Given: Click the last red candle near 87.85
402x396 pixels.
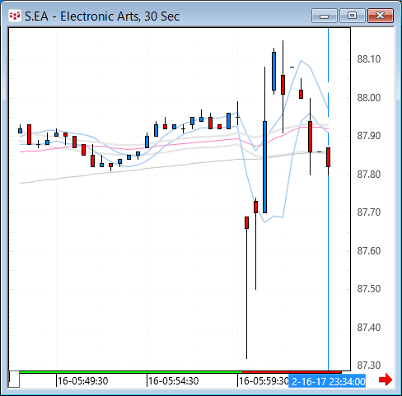Looking at the screenshot, I should [x=328, y=157].
